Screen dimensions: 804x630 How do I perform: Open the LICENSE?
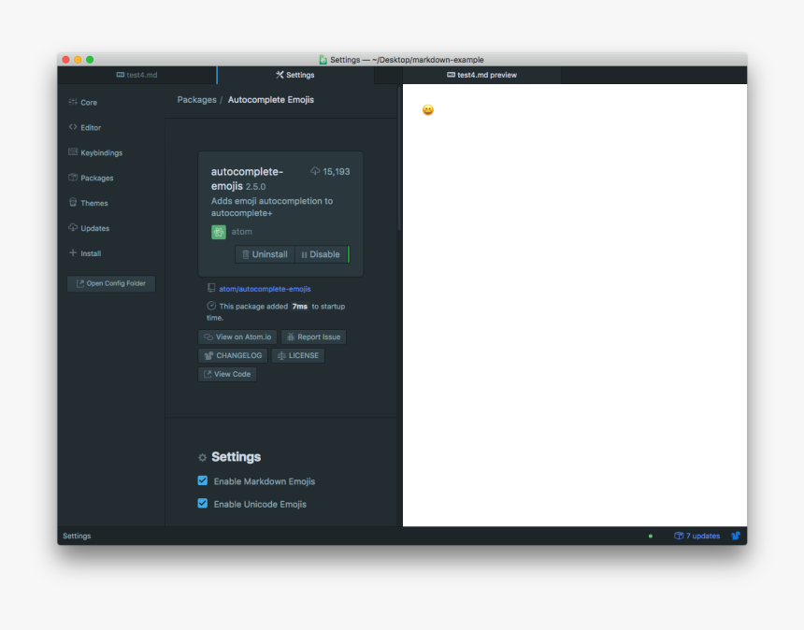[x=298, y=355]
